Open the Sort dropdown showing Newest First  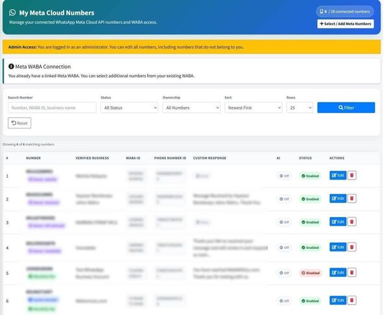(x=253, y=108)
